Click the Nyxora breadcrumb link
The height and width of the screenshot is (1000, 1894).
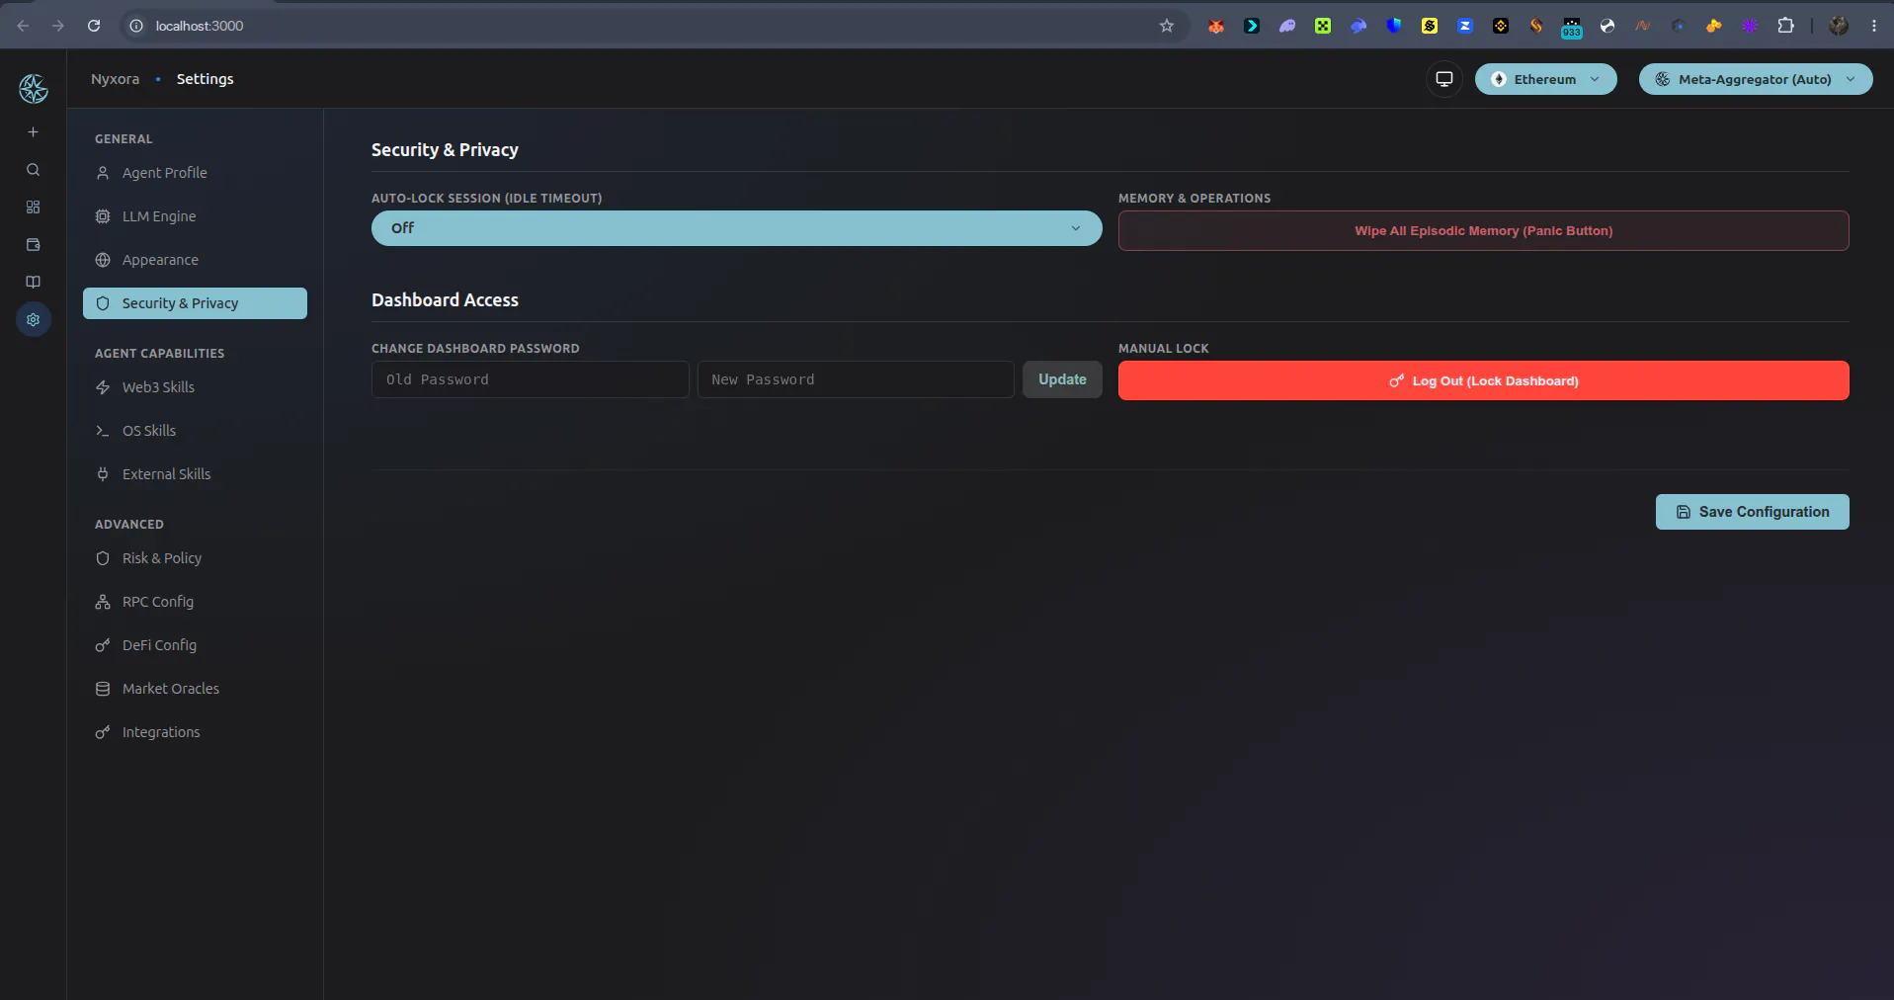115,79
